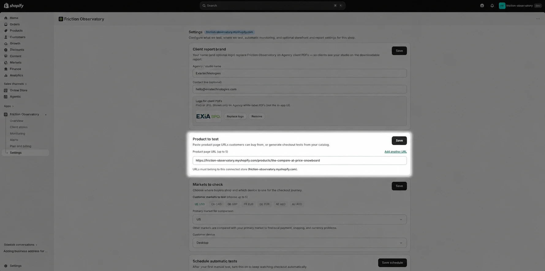Click the Add another URL link

(x=396, y=152)
